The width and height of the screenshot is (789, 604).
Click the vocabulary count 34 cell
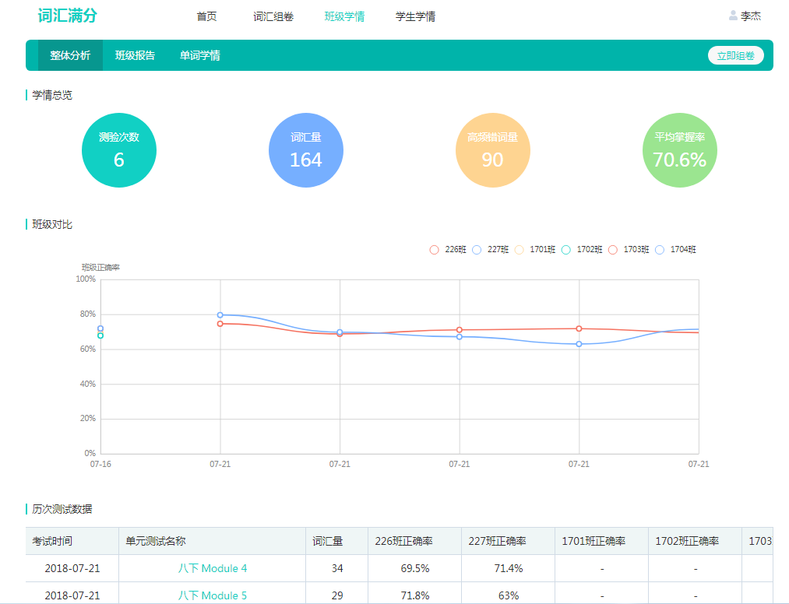point(337,568)
